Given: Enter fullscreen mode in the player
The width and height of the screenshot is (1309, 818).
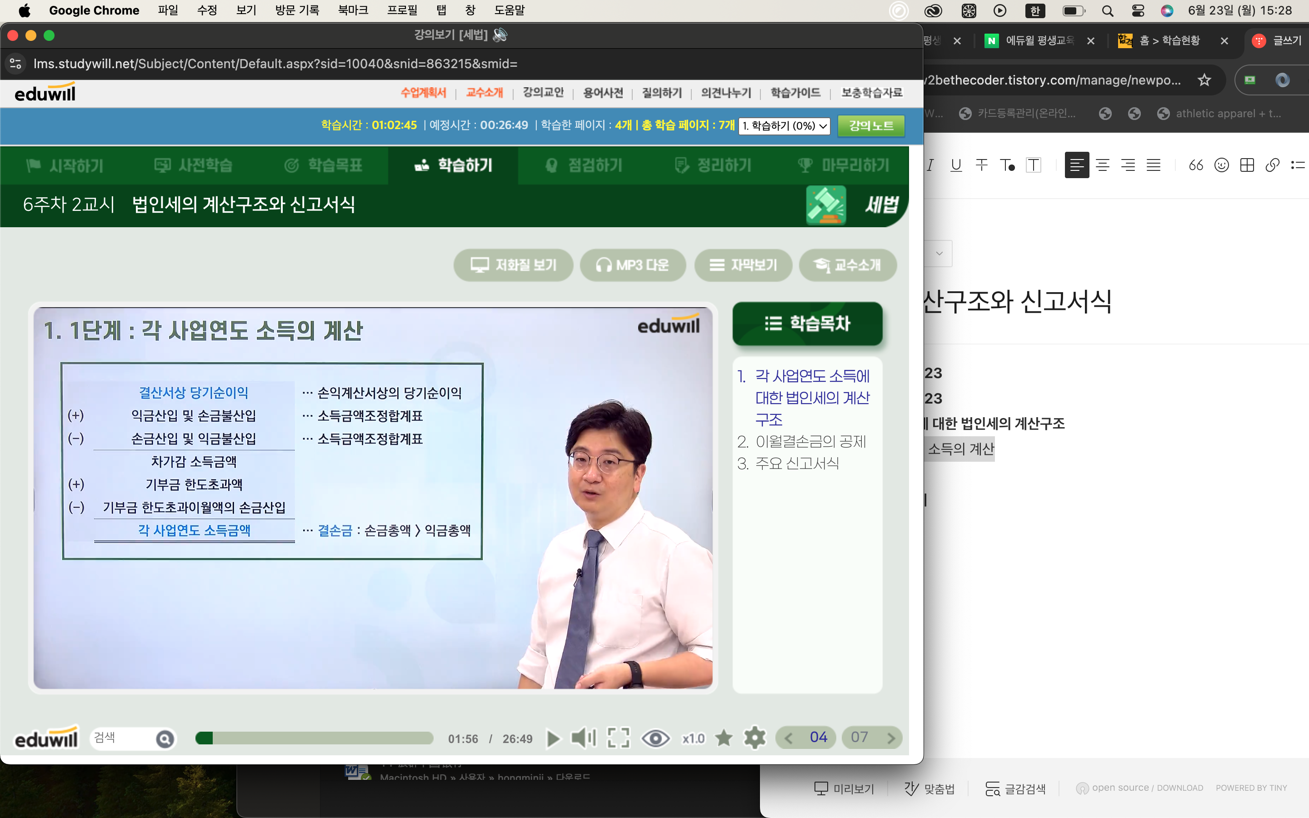Looking at the screenshot, I should tap(618, 738).
